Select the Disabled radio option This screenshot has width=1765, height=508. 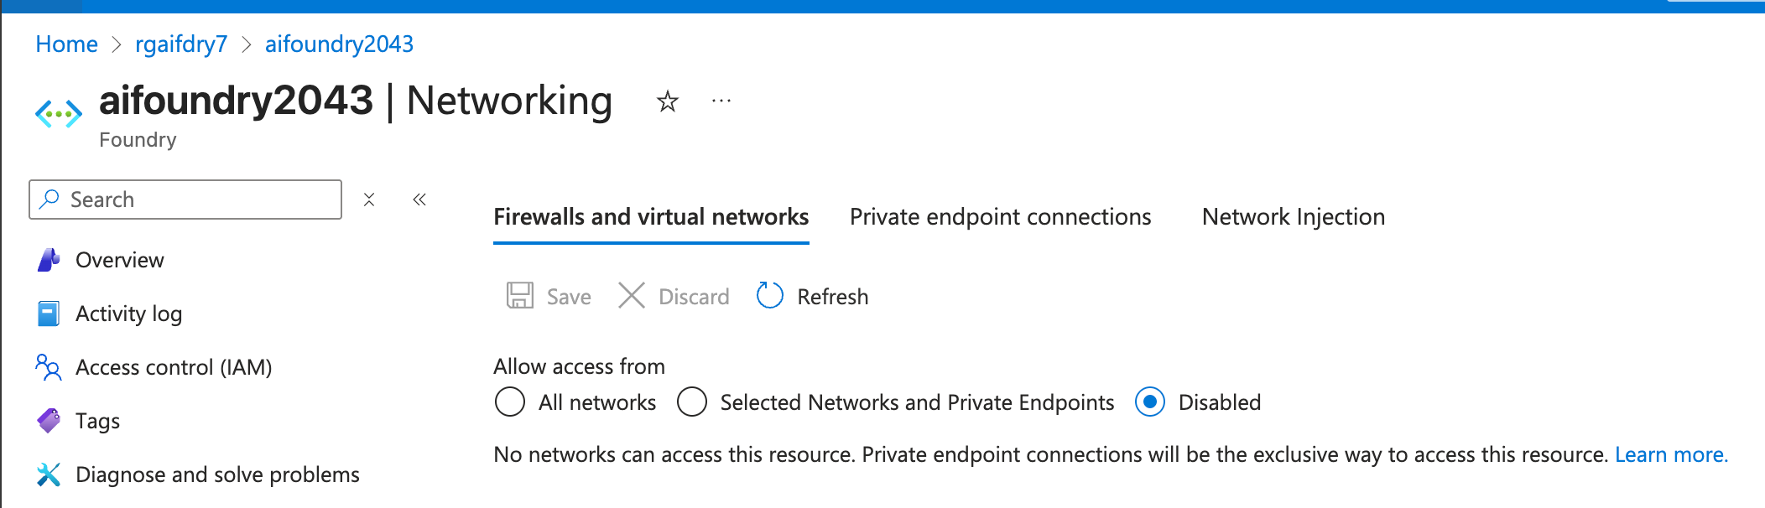click(x=1150, y=402)
